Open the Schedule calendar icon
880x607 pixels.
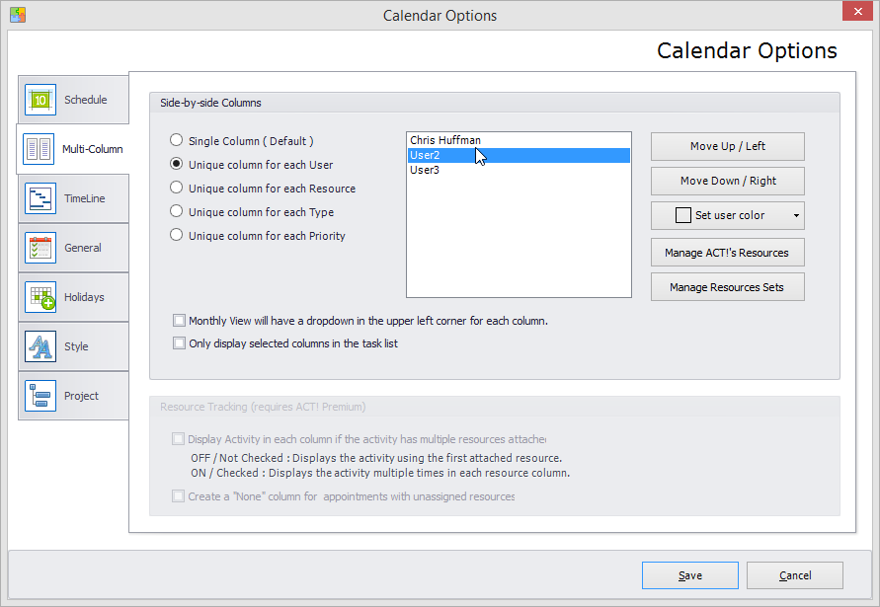pyautogui.click(x=40, y=100)
